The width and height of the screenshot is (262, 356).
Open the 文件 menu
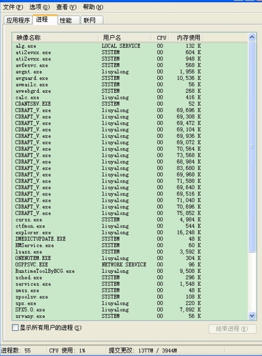(x=13, y=7)
